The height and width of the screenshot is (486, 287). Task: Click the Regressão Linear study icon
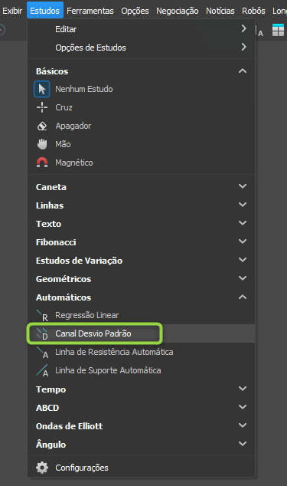(x=42, y=316)
